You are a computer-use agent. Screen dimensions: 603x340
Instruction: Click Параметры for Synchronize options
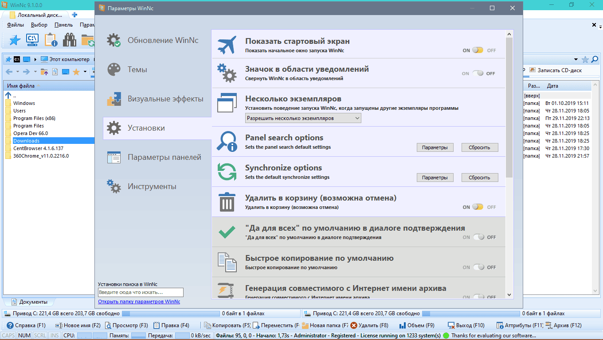pyautogui.click(x=435, y=178)
